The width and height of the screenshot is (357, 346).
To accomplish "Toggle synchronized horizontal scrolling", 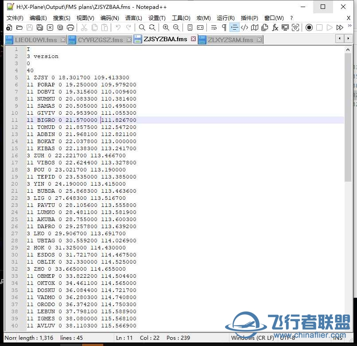I will (x=200, y=27).
